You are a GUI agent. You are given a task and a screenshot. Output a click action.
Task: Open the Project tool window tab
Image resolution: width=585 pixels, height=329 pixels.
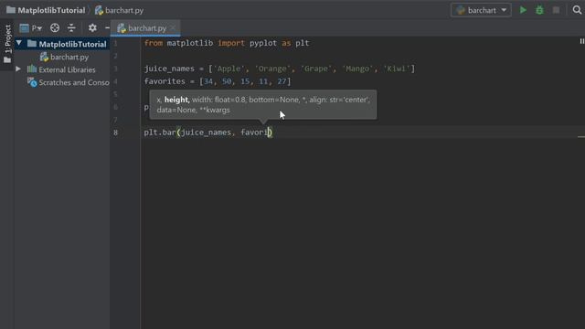(7, 44)
